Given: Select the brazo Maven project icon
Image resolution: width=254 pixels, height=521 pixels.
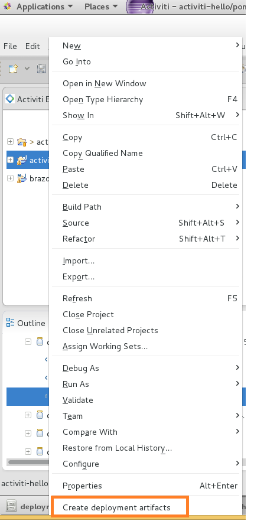Looking at the screenshot, I should pos(22,178).
